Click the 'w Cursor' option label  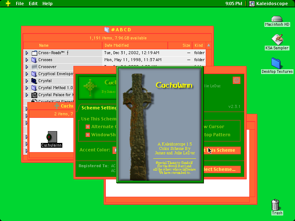214,127
